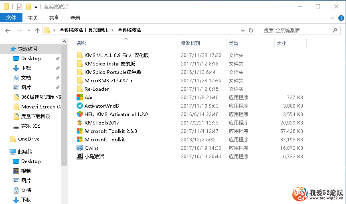Screen dimensions: 346x204
Task: Select KMSpico Portable绿色版 folder icon
Action: tap(80, 72)
